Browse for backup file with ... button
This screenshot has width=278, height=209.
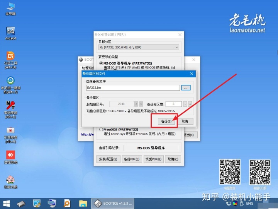click(x=186, y=87)
